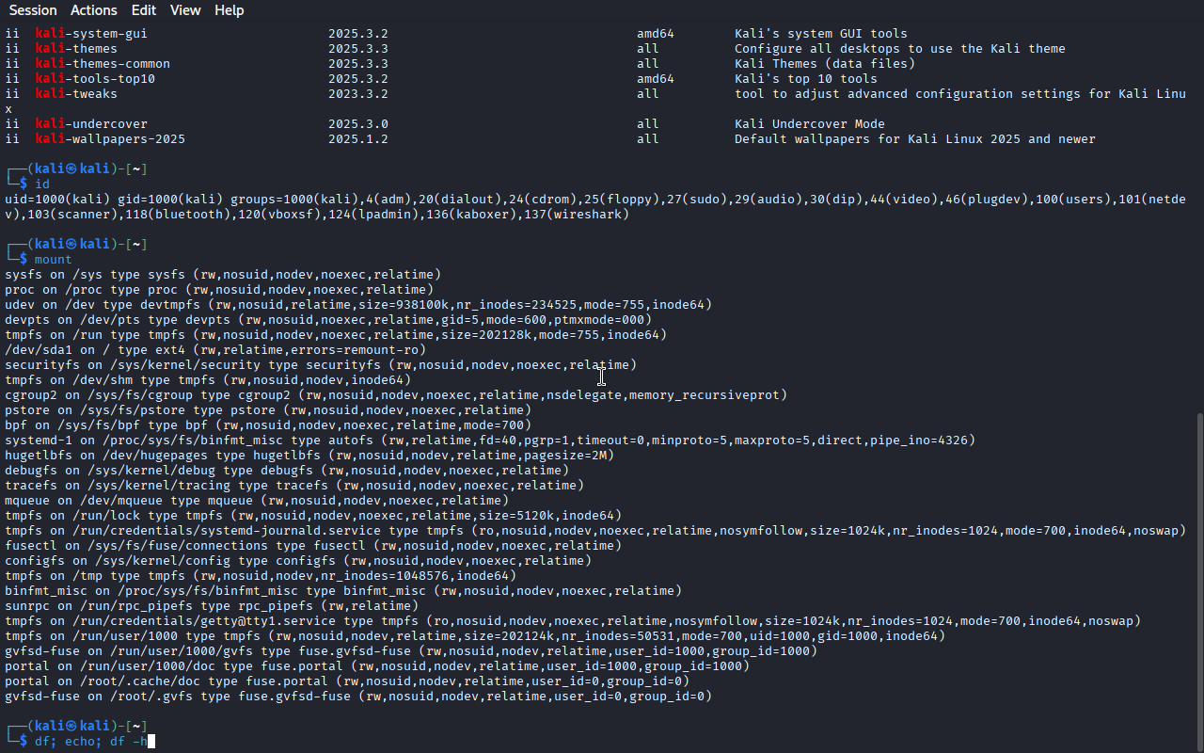Click the 'portal on /run/user/1000/doc' line
Image resolution: width=1204 pixels, height=753 pixels.
click(377, 666)
